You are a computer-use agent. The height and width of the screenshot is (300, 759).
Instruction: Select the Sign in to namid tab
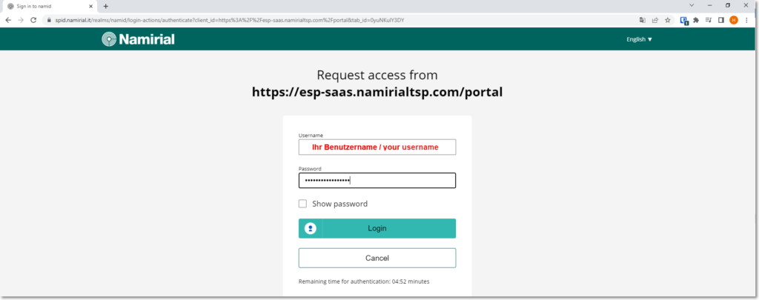pyautogui.click(x=50, y=6)
